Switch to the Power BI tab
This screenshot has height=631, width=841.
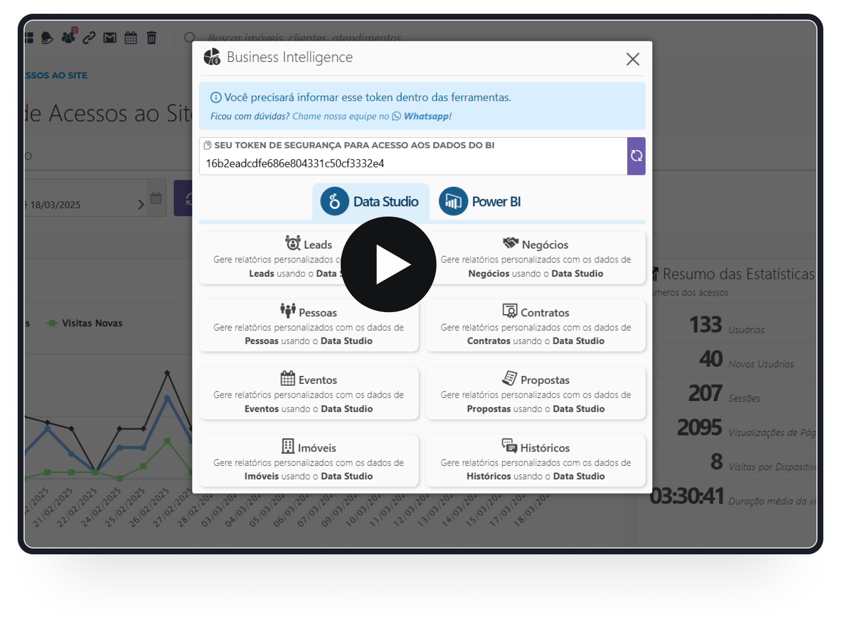(480, 201)
